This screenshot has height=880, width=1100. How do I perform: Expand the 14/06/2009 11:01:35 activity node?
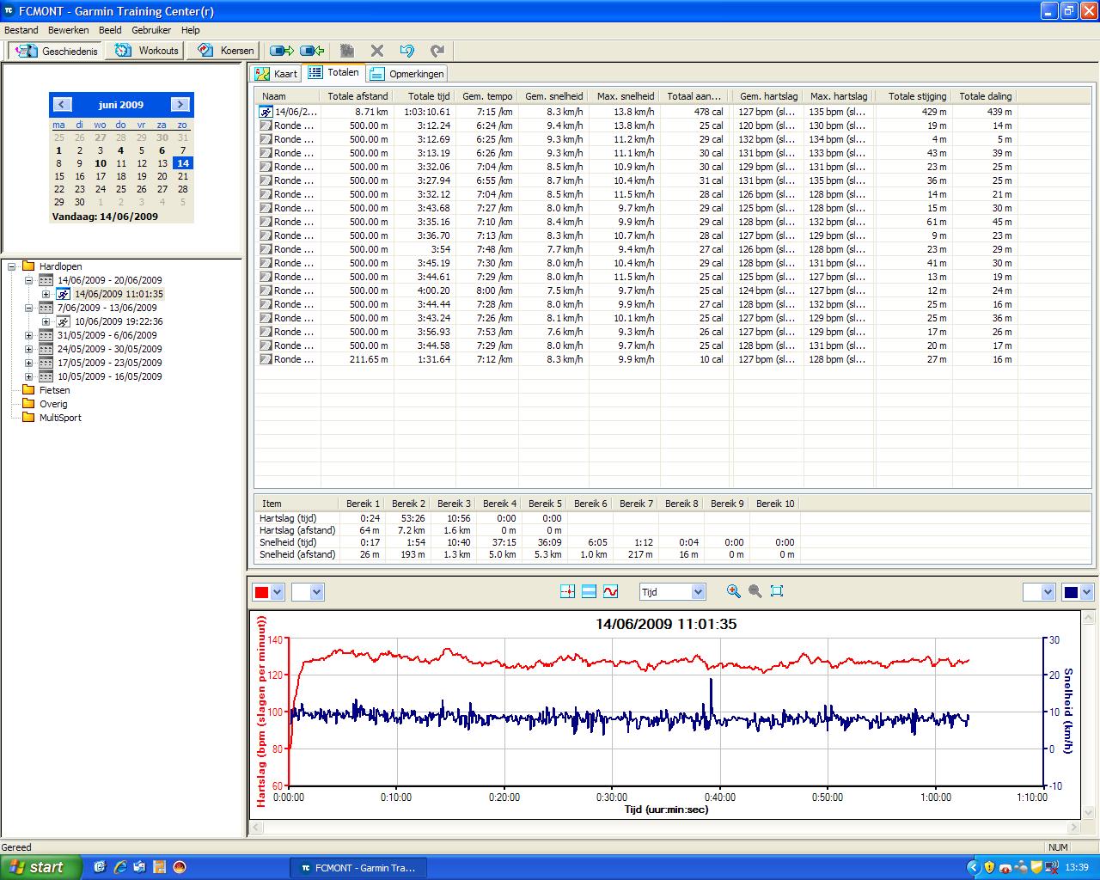[x=46, y=294]
